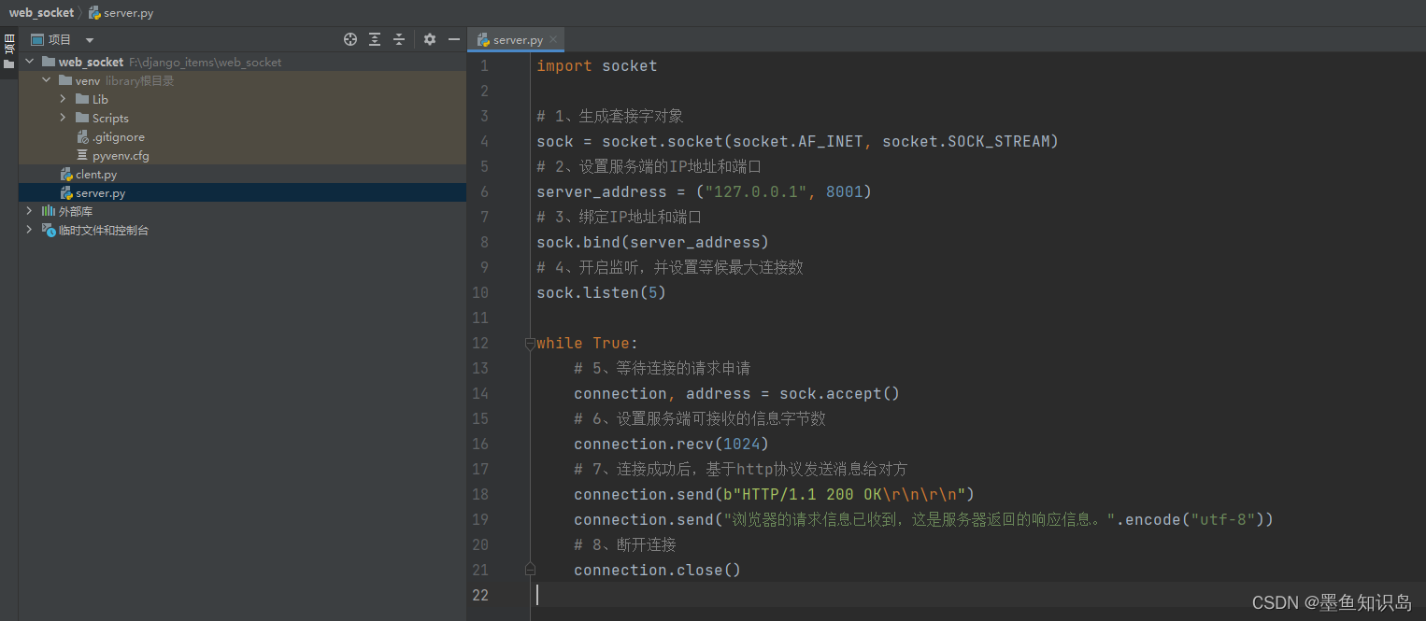Fold the while True block in the editor gutter
The width and height of the screenshot is (1426, 621).
point(530,343)
